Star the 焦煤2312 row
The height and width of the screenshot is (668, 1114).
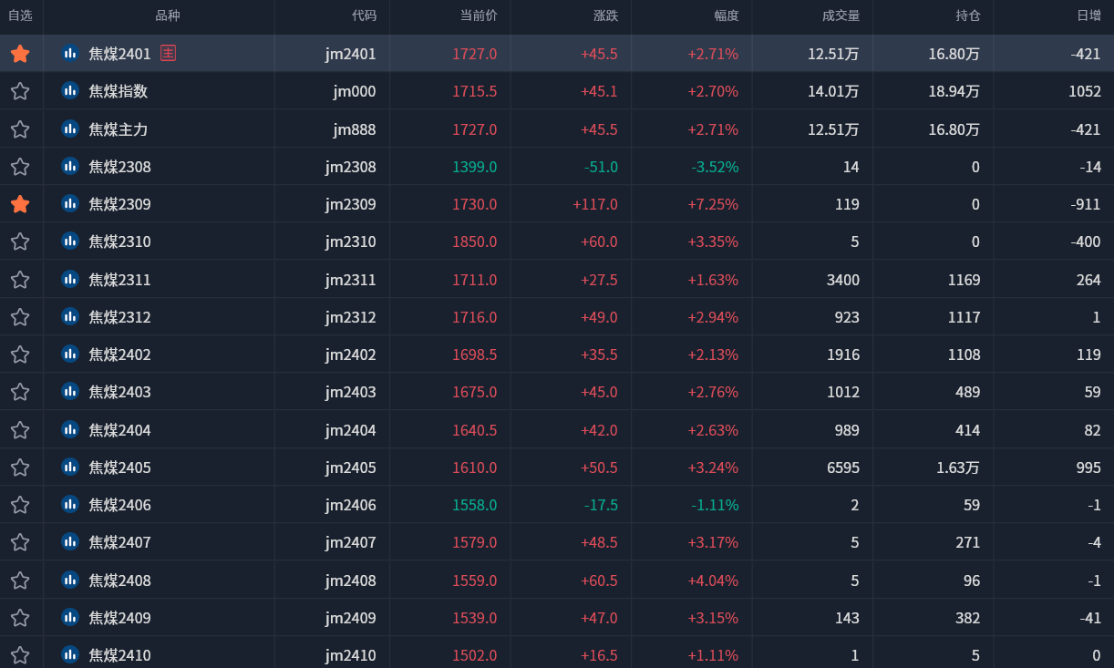pyautogui.click(x=20, y=317)
